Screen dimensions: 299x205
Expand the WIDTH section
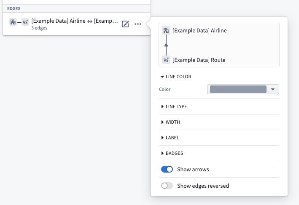click(x=170, y=122)
